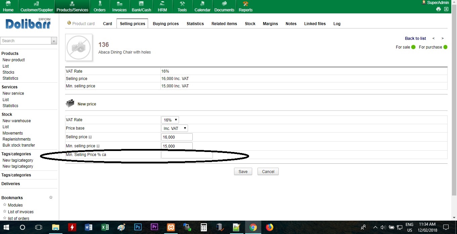457x234 pixels.
Task: Open the Bank/Cash top menu
Action: pyautogui.click(x=141, y=7)
